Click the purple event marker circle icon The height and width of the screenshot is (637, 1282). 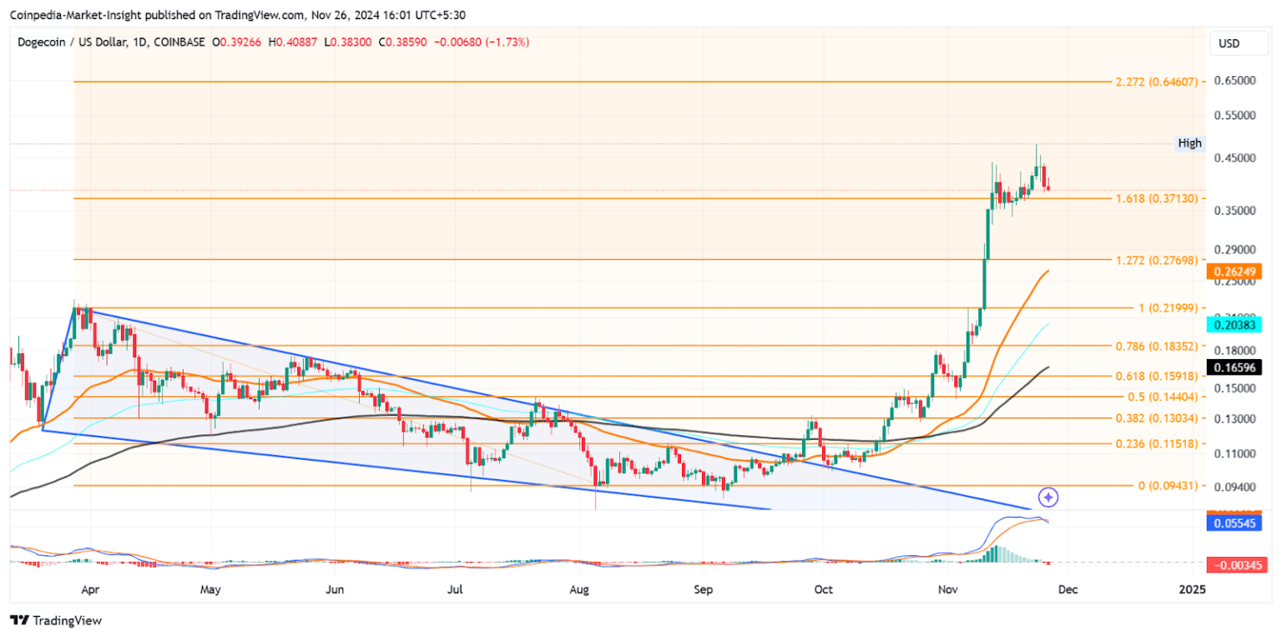(1050, 498)
